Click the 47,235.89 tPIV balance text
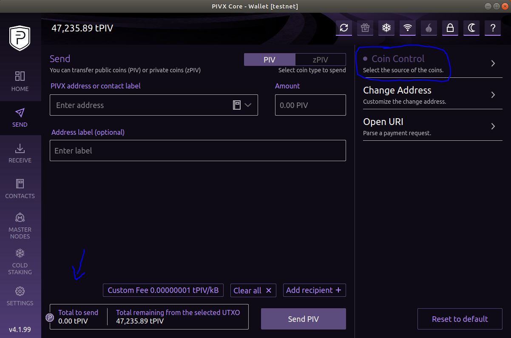The height and width of the screenshot is (338, 511). click(x=82, y=28)
